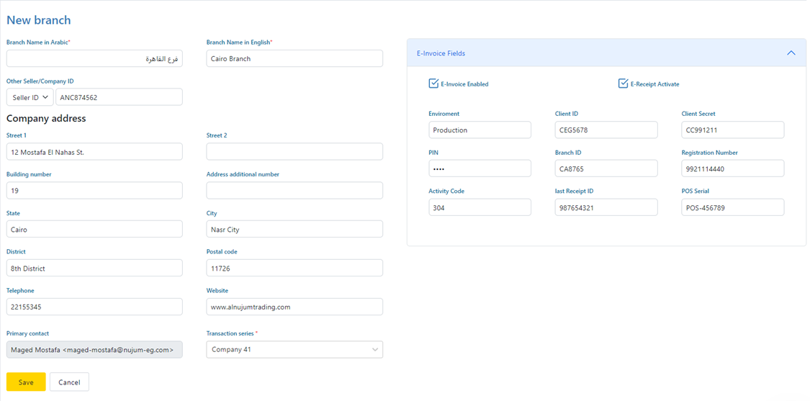Click the Enviroment field showing Production
The image size is (810, 401).
pyautogui.click(x=480, y=130)
